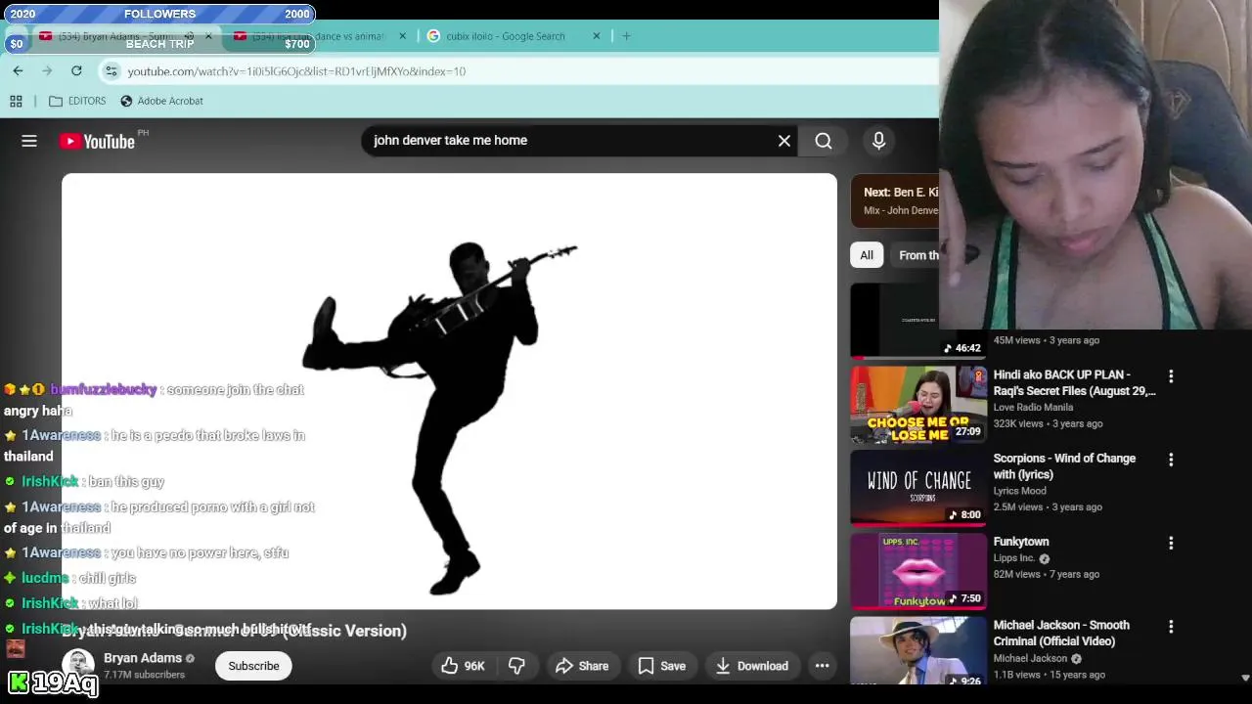The height and width of the screenshot is (704, 1252).
Task: Open Lyrics Mood channel link
Action: click(x=1020, y=491)
